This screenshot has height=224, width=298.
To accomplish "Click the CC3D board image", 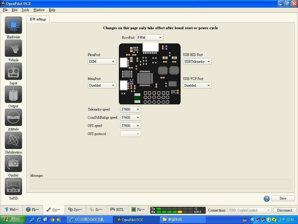I will (x=150, y=74).
